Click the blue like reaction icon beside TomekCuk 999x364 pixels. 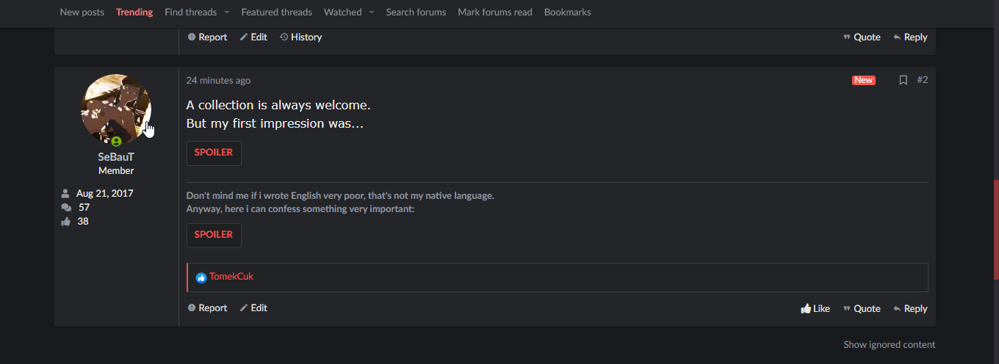click(x=201, y=278)
